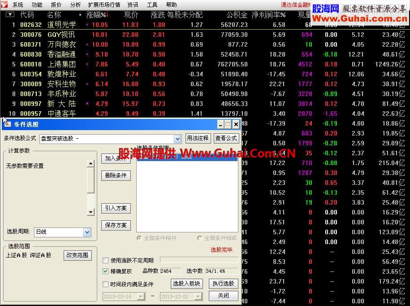Click the 执行选股 button

(x=223, y=284)
